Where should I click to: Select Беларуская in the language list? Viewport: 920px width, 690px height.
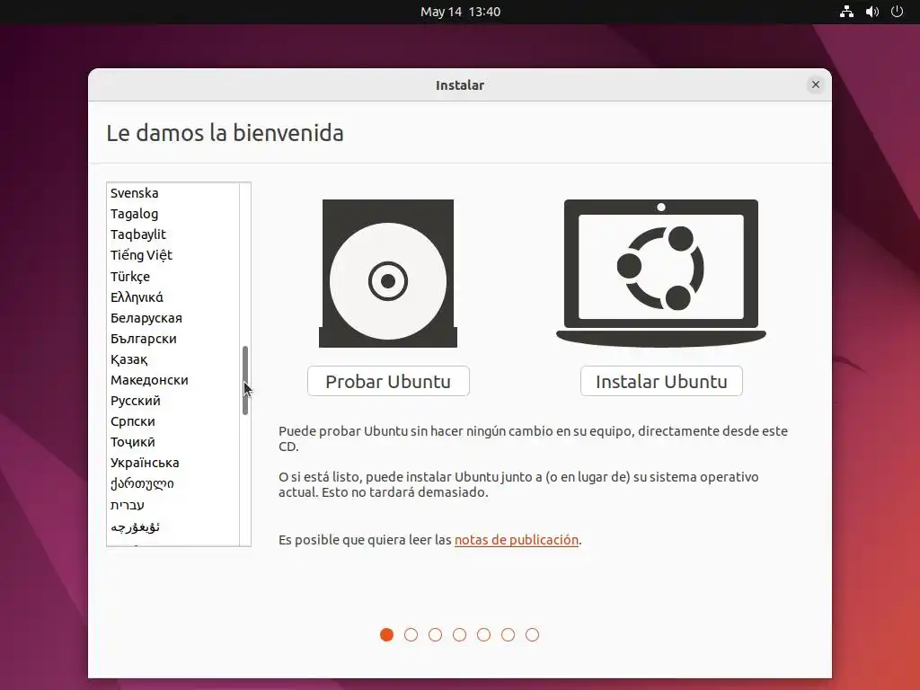[x=173, y=318]
